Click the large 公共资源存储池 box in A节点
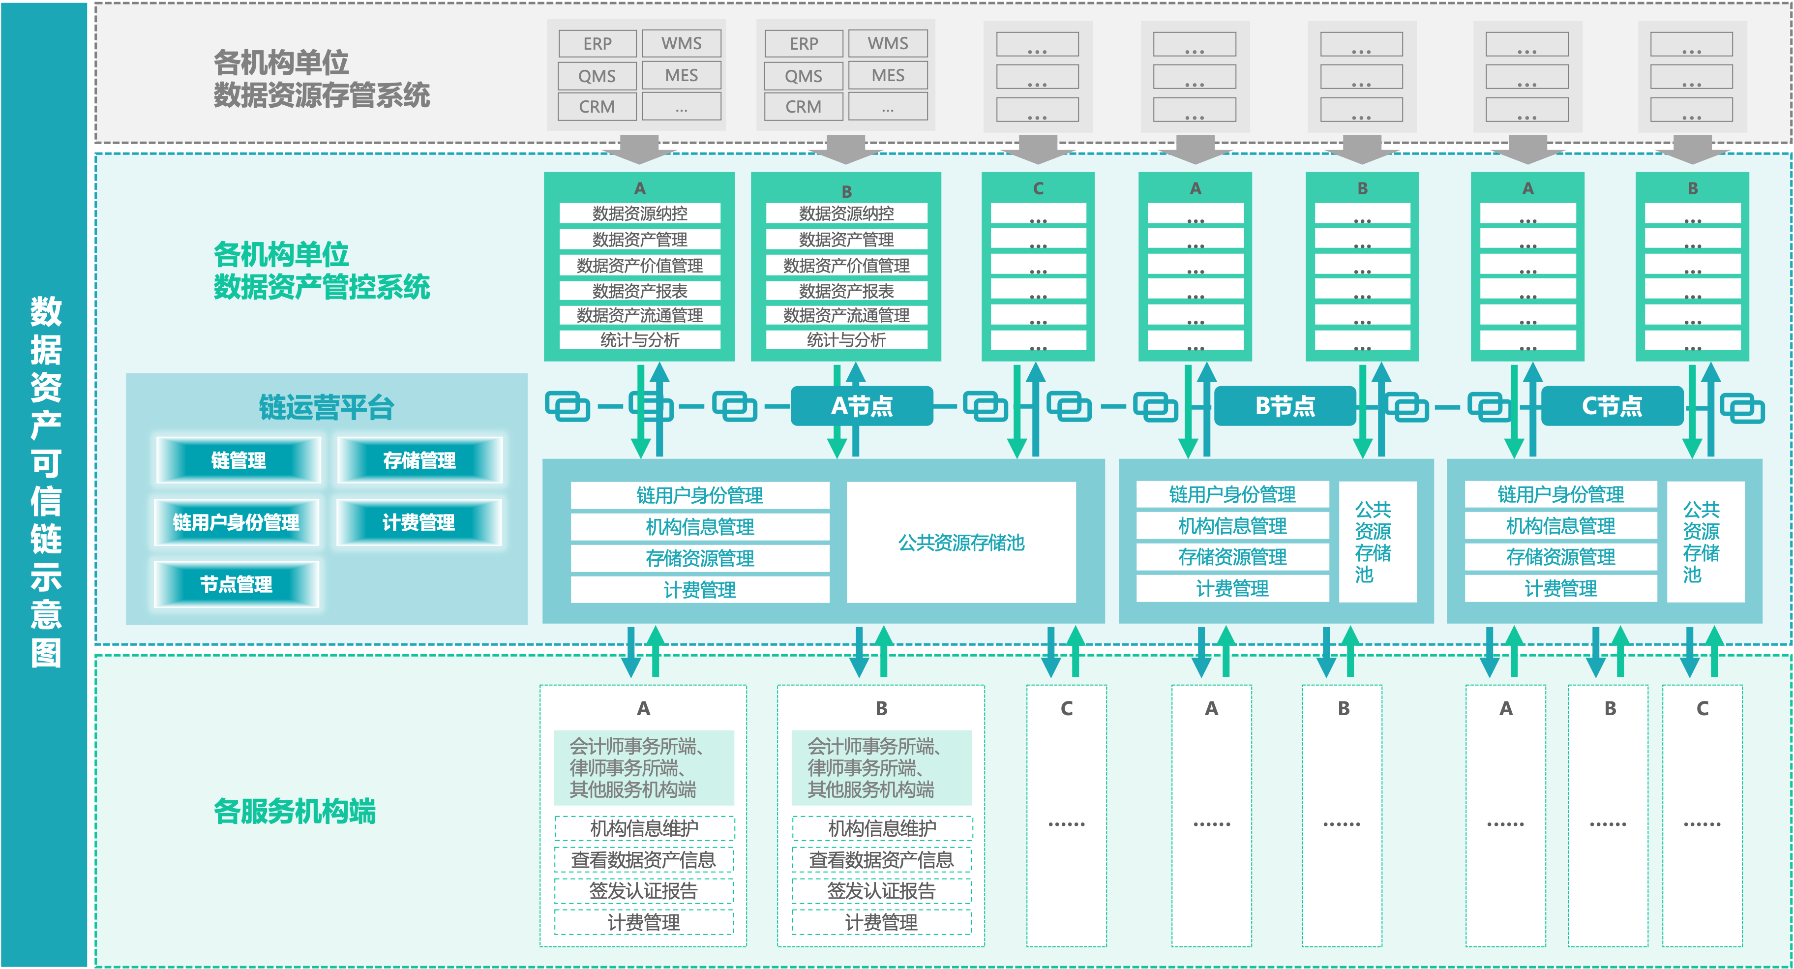 pos(961,542)
